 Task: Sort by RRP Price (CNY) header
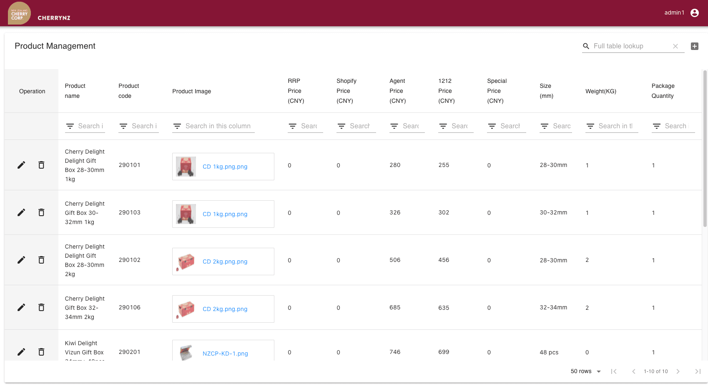pyautogui.click(x=296, y=91)
